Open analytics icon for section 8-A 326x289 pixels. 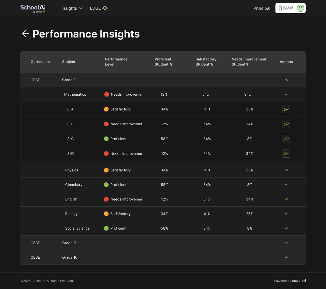286,109
